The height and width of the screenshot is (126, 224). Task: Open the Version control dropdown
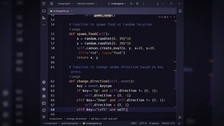[x=87, y=3]
